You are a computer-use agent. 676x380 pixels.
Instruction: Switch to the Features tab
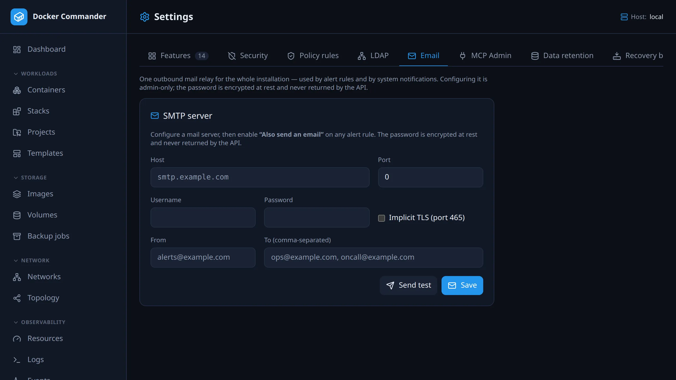point(178,56)
